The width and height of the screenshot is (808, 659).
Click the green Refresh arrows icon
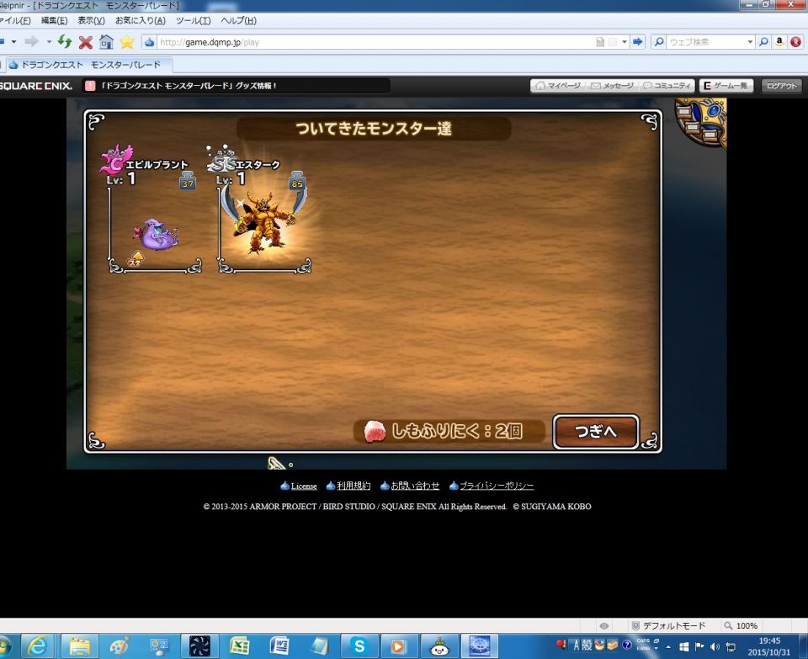coord(65,42)
